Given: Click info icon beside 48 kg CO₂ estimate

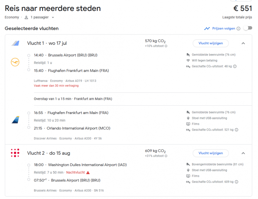Looking at the screenshot, I should pyautogui.click(x=235, y=67).
